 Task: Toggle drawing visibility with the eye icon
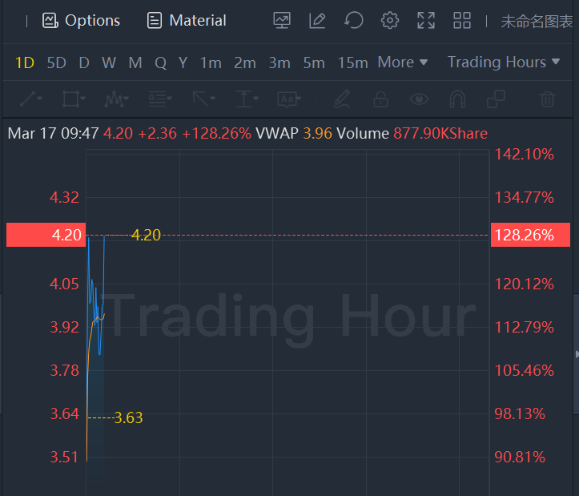[x=419, y=99]
